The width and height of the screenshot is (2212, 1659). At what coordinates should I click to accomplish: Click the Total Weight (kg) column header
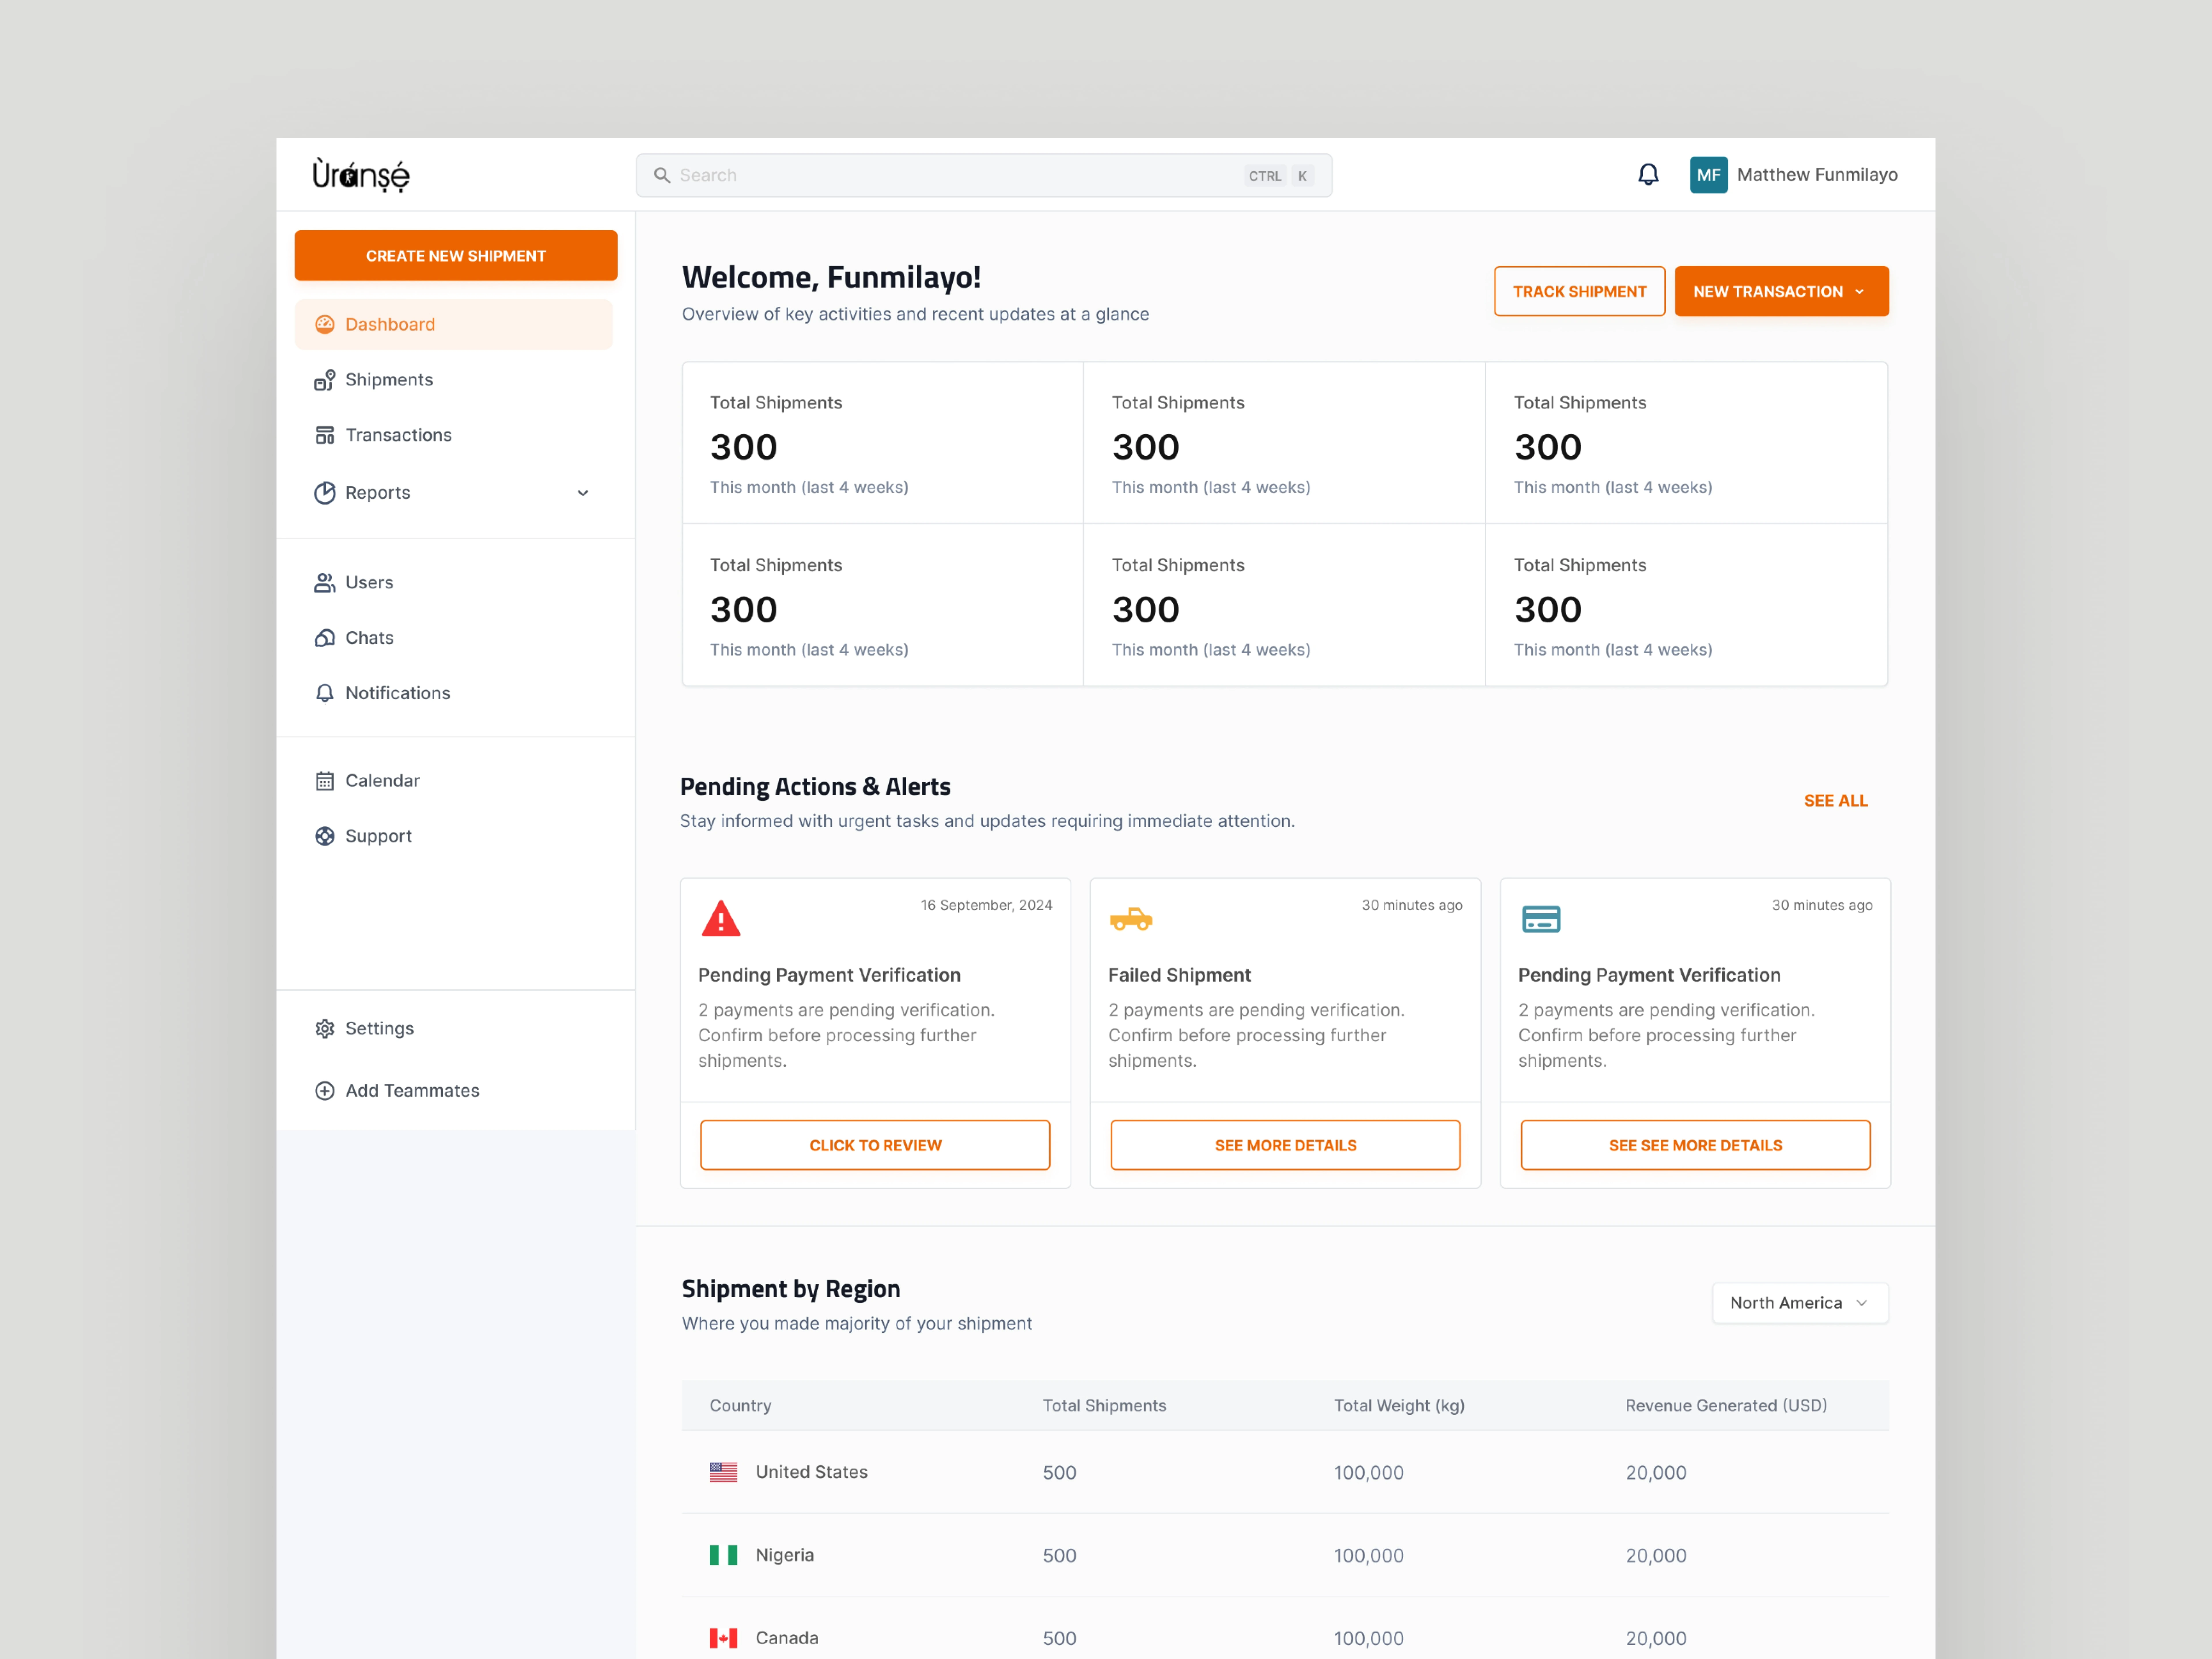[1399, 1406]
